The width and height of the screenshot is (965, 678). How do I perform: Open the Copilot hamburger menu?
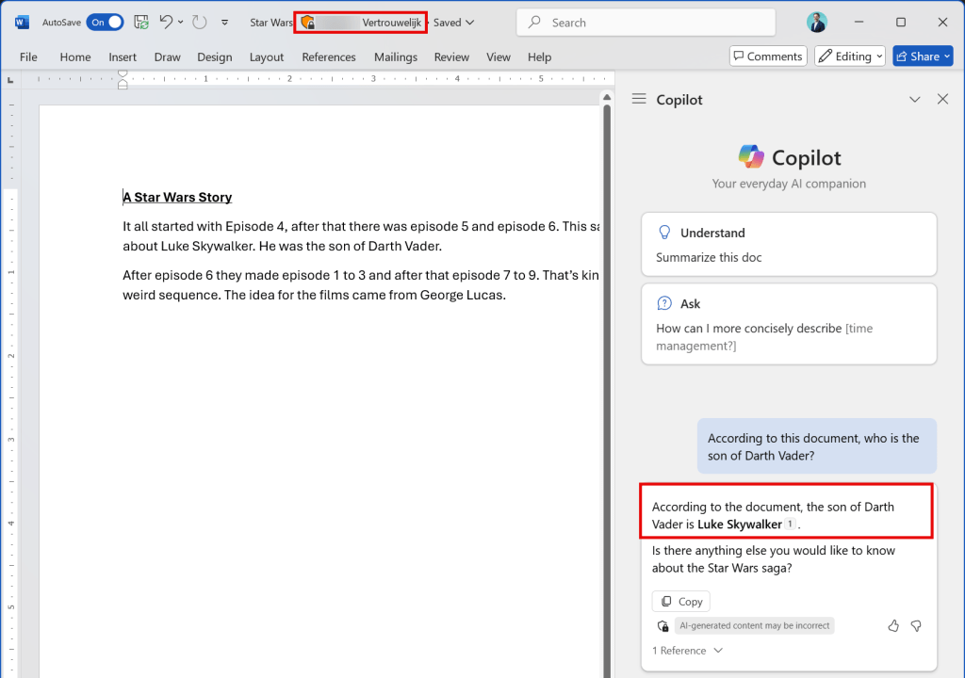[639, 99]
